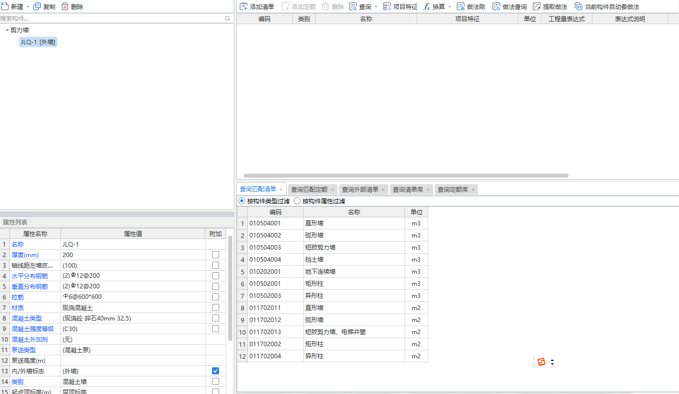Viewport: 679px width, 394px height.
Task: Click the 当前构件自动套做法 icon
Action: pyautogui.click(x=579, y=7)
